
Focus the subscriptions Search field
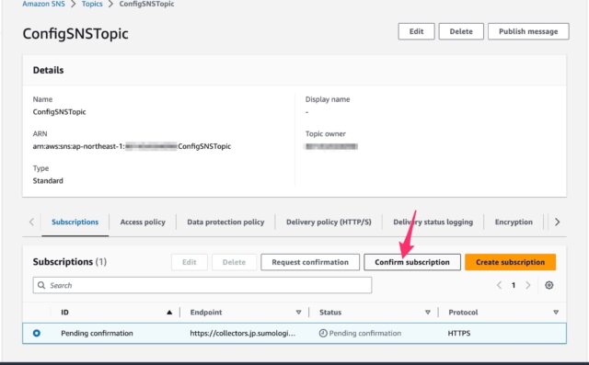202,285
